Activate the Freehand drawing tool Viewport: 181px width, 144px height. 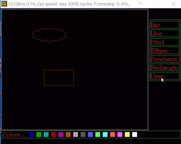coord(165,59)
